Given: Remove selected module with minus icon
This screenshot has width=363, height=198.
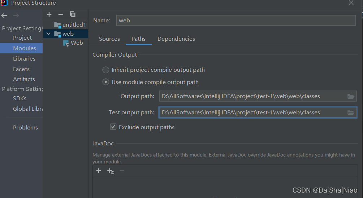Looking at the screenshot, I should [61, 14].
